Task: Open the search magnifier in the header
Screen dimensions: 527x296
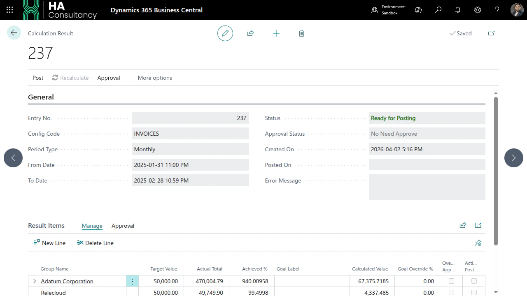Action: point(438,10)
